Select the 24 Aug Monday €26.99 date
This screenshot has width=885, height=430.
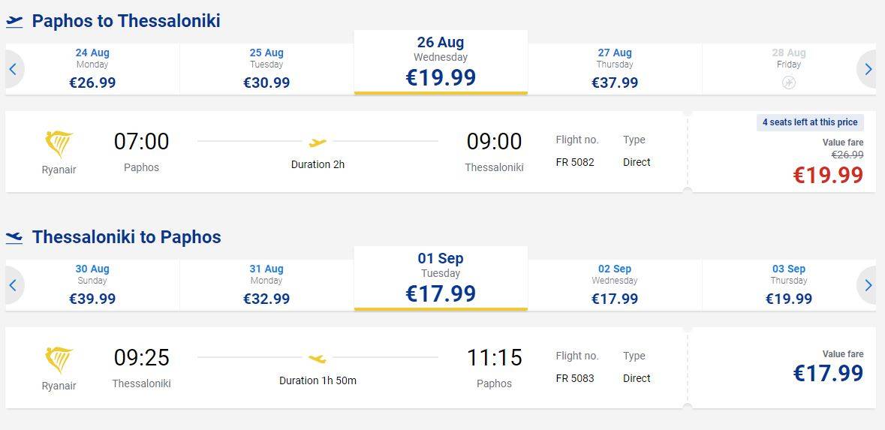(x=92, y=69)
